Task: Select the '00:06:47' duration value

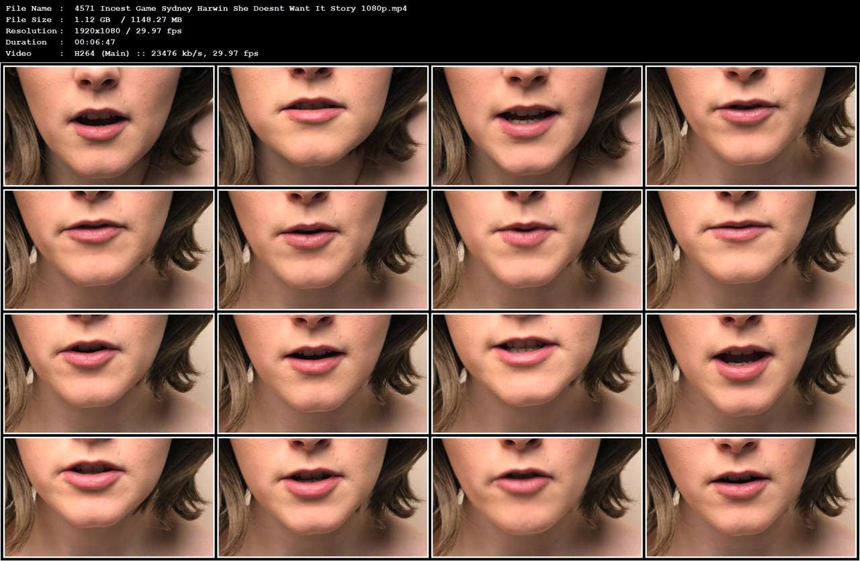Action: tap(95, 42)
